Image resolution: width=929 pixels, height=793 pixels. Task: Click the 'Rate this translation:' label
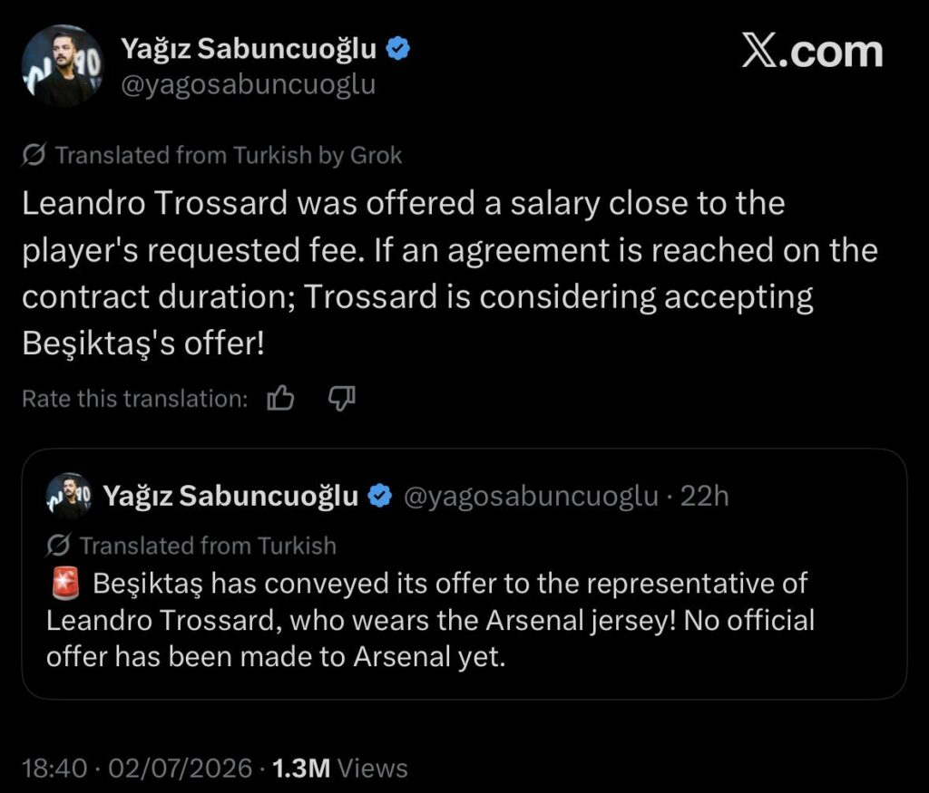click(x=135, y=399)
